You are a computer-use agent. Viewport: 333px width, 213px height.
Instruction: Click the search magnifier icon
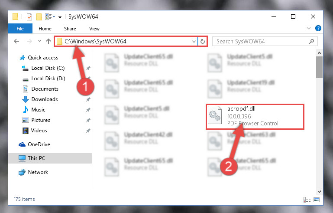(x=311, y=41)
